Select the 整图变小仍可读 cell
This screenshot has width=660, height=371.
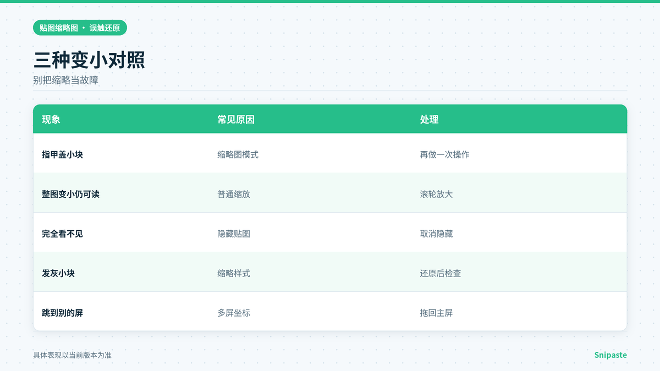(x=70, y=194)
